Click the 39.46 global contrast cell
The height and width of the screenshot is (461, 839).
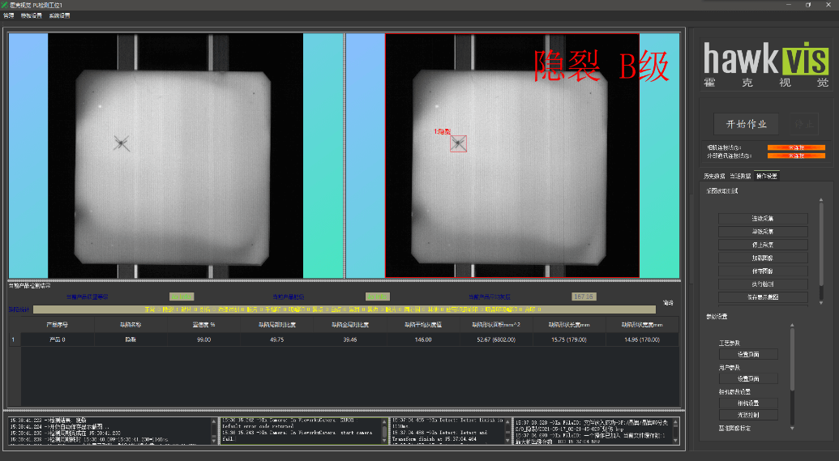tap(350, 339)
